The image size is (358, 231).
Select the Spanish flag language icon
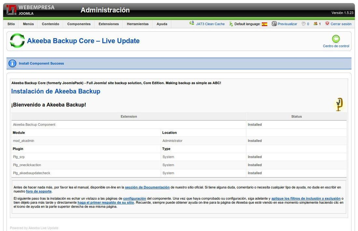265,24
